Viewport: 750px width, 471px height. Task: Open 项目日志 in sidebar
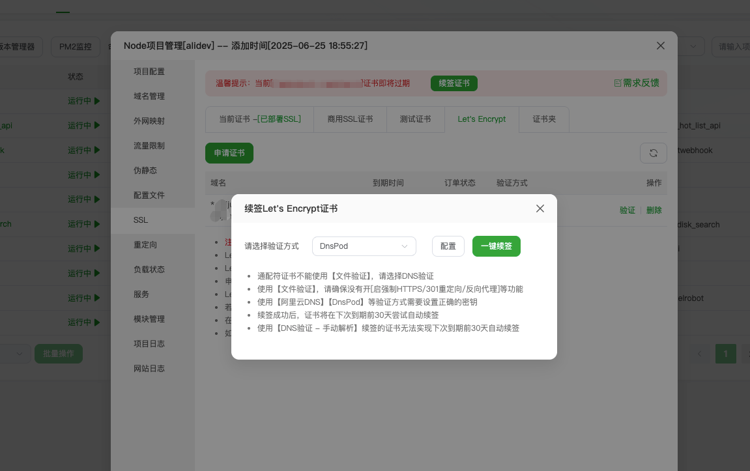[149, 344]
